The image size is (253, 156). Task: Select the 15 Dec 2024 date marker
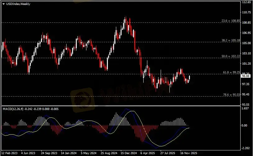click(x=128, y=153)
